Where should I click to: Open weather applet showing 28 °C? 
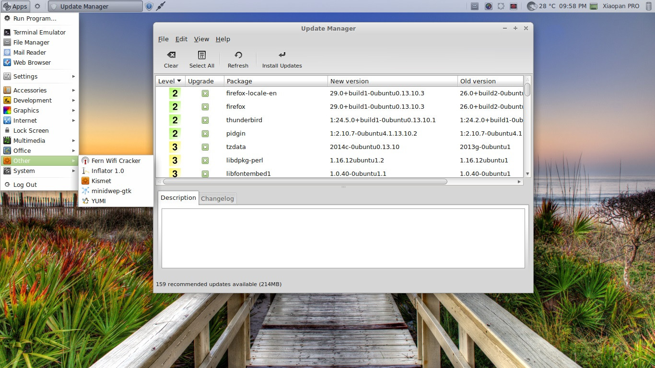[541, 6]
